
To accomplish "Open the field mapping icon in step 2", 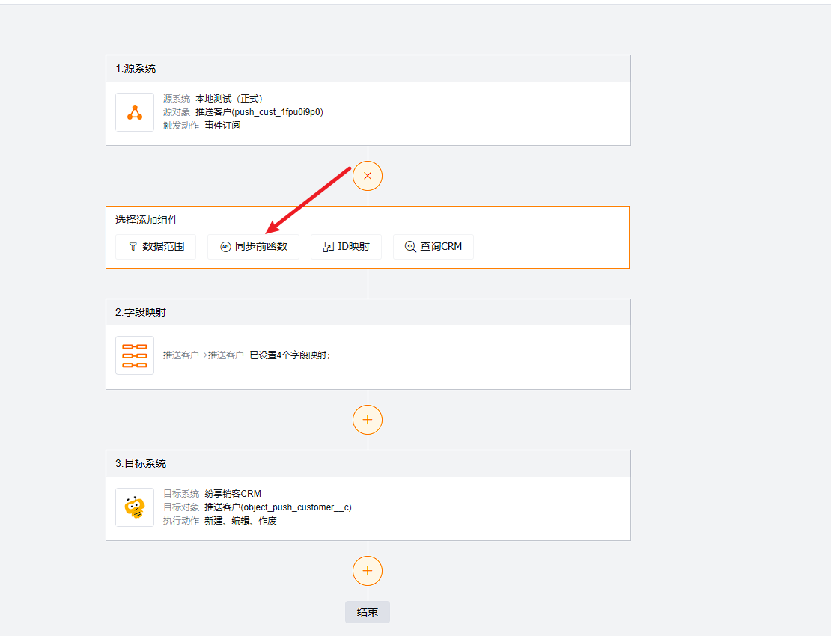I will (135, 355).
